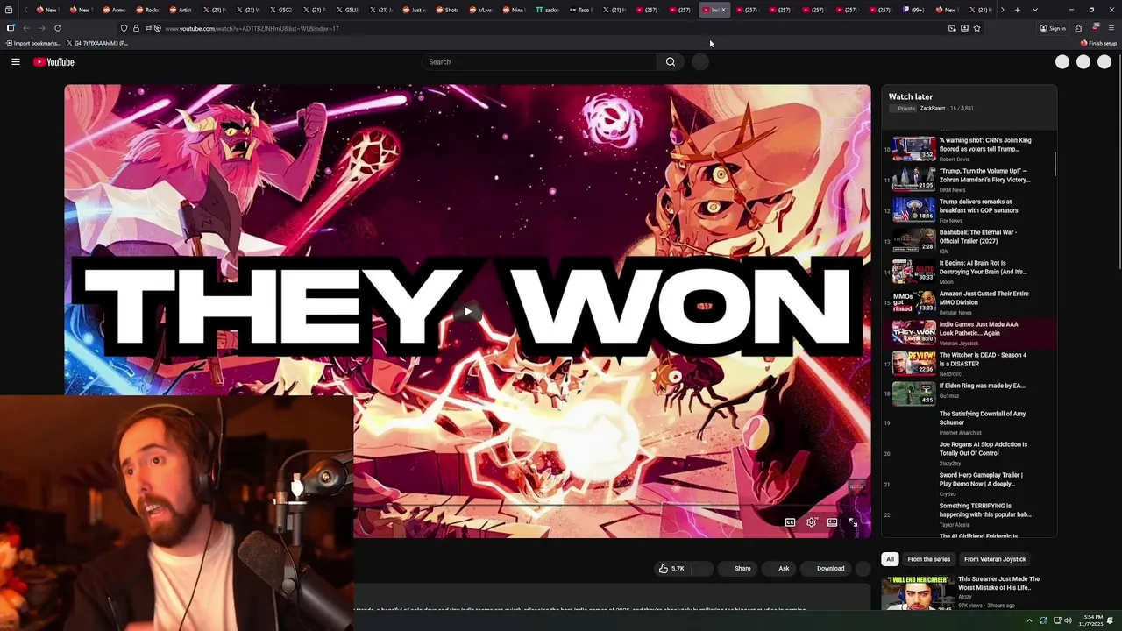Open 'The Witcher is DEAD - Season 4' video
This screenshot has height=631, width=1122.
point(969,364)
